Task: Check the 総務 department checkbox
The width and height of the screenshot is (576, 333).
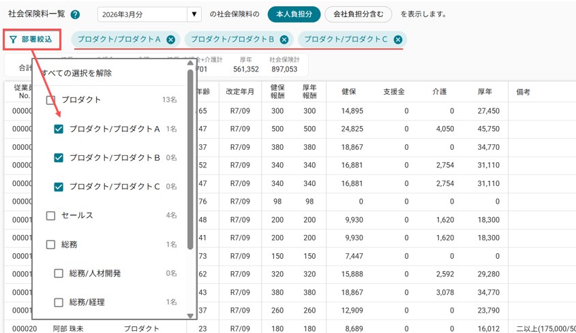Action: coord(50,244)
